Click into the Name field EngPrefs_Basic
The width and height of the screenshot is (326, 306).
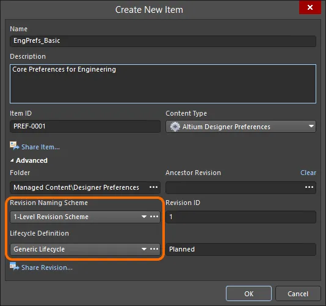[163, 41]
